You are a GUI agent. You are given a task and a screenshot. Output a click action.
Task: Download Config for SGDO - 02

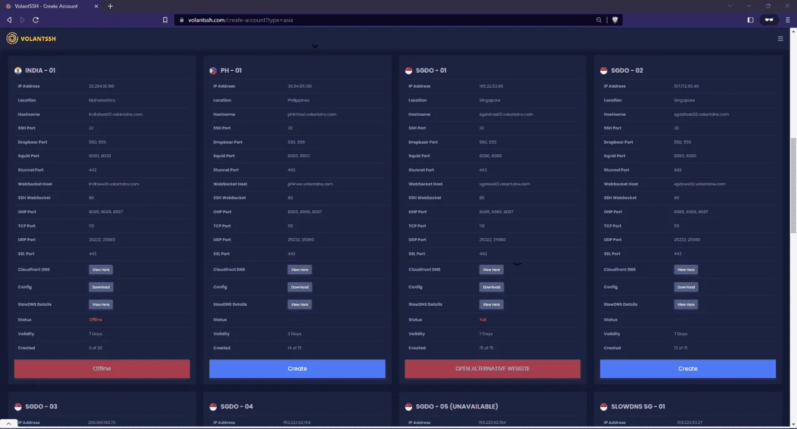click(x=686, y=287)
